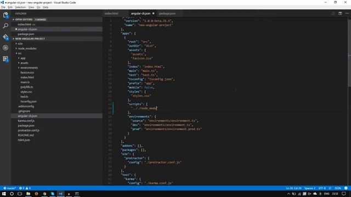
Task: Open main.ts in the file tree
Action: tap(25, 82)
